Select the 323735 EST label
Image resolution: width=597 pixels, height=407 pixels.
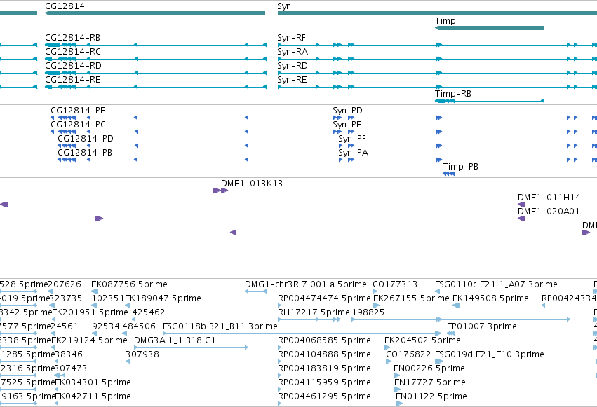(66, 298)
